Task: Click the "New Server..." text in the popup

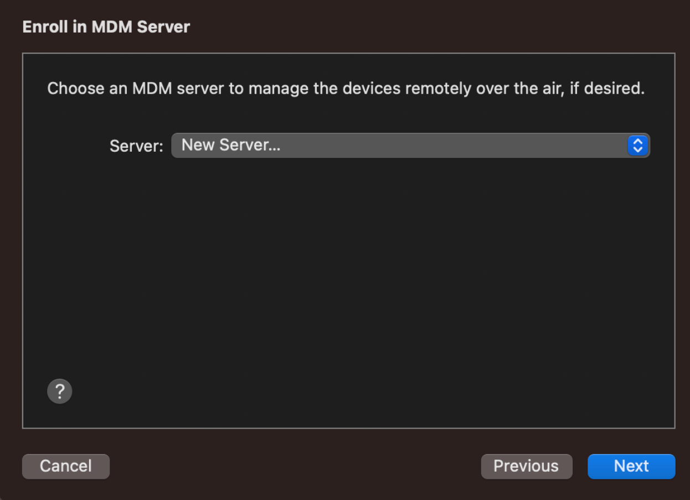Action: [x=231, y=145]
